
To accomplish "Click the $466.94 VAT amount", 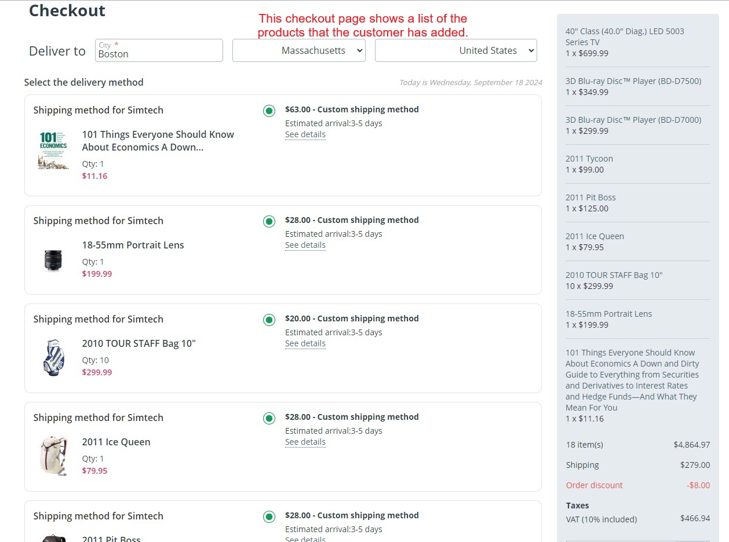I will coord(695,518).
